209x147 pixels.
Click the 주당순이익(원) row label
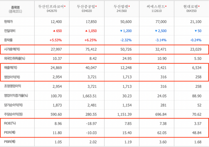[13, 114]
